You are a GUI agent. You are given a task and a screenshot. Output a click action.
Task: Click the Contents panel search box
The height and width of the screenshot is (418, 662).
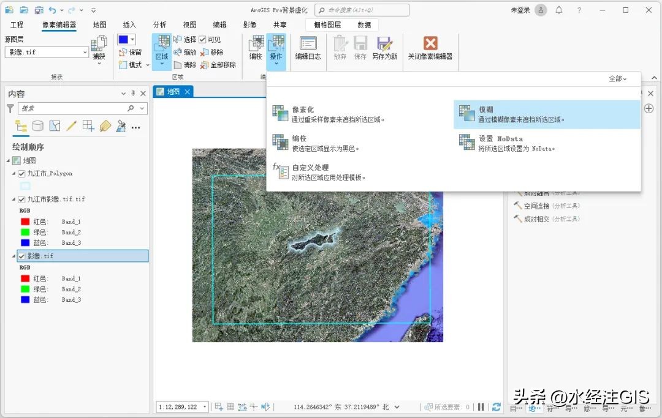[x=74, y=107]
